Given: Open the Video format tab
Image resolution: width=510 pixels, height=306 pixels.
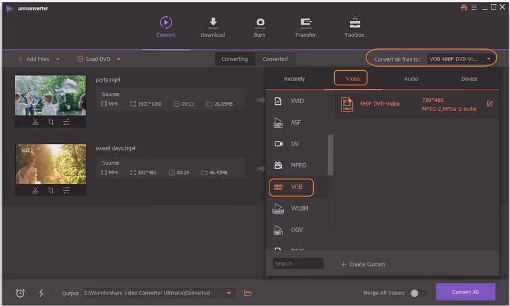Looking at the screenshot, I should coord(353,79).
